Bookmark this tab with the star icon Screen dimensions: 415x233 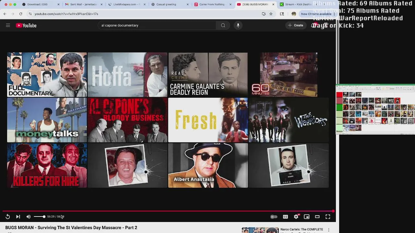271,14
